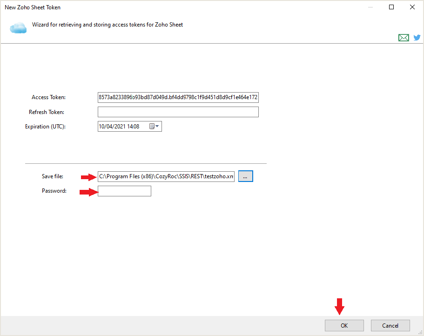Cancel the token wizard
424x336 pixels.
point(390,325)
